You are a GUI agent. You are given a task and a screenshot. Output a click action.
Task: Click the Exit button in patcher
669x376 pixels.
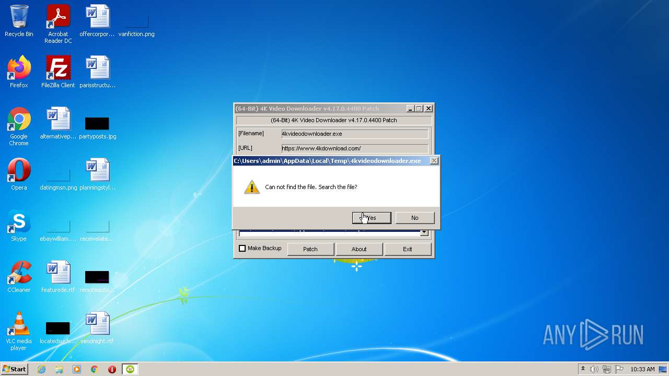pyautogui.click(x=408, y=249)
